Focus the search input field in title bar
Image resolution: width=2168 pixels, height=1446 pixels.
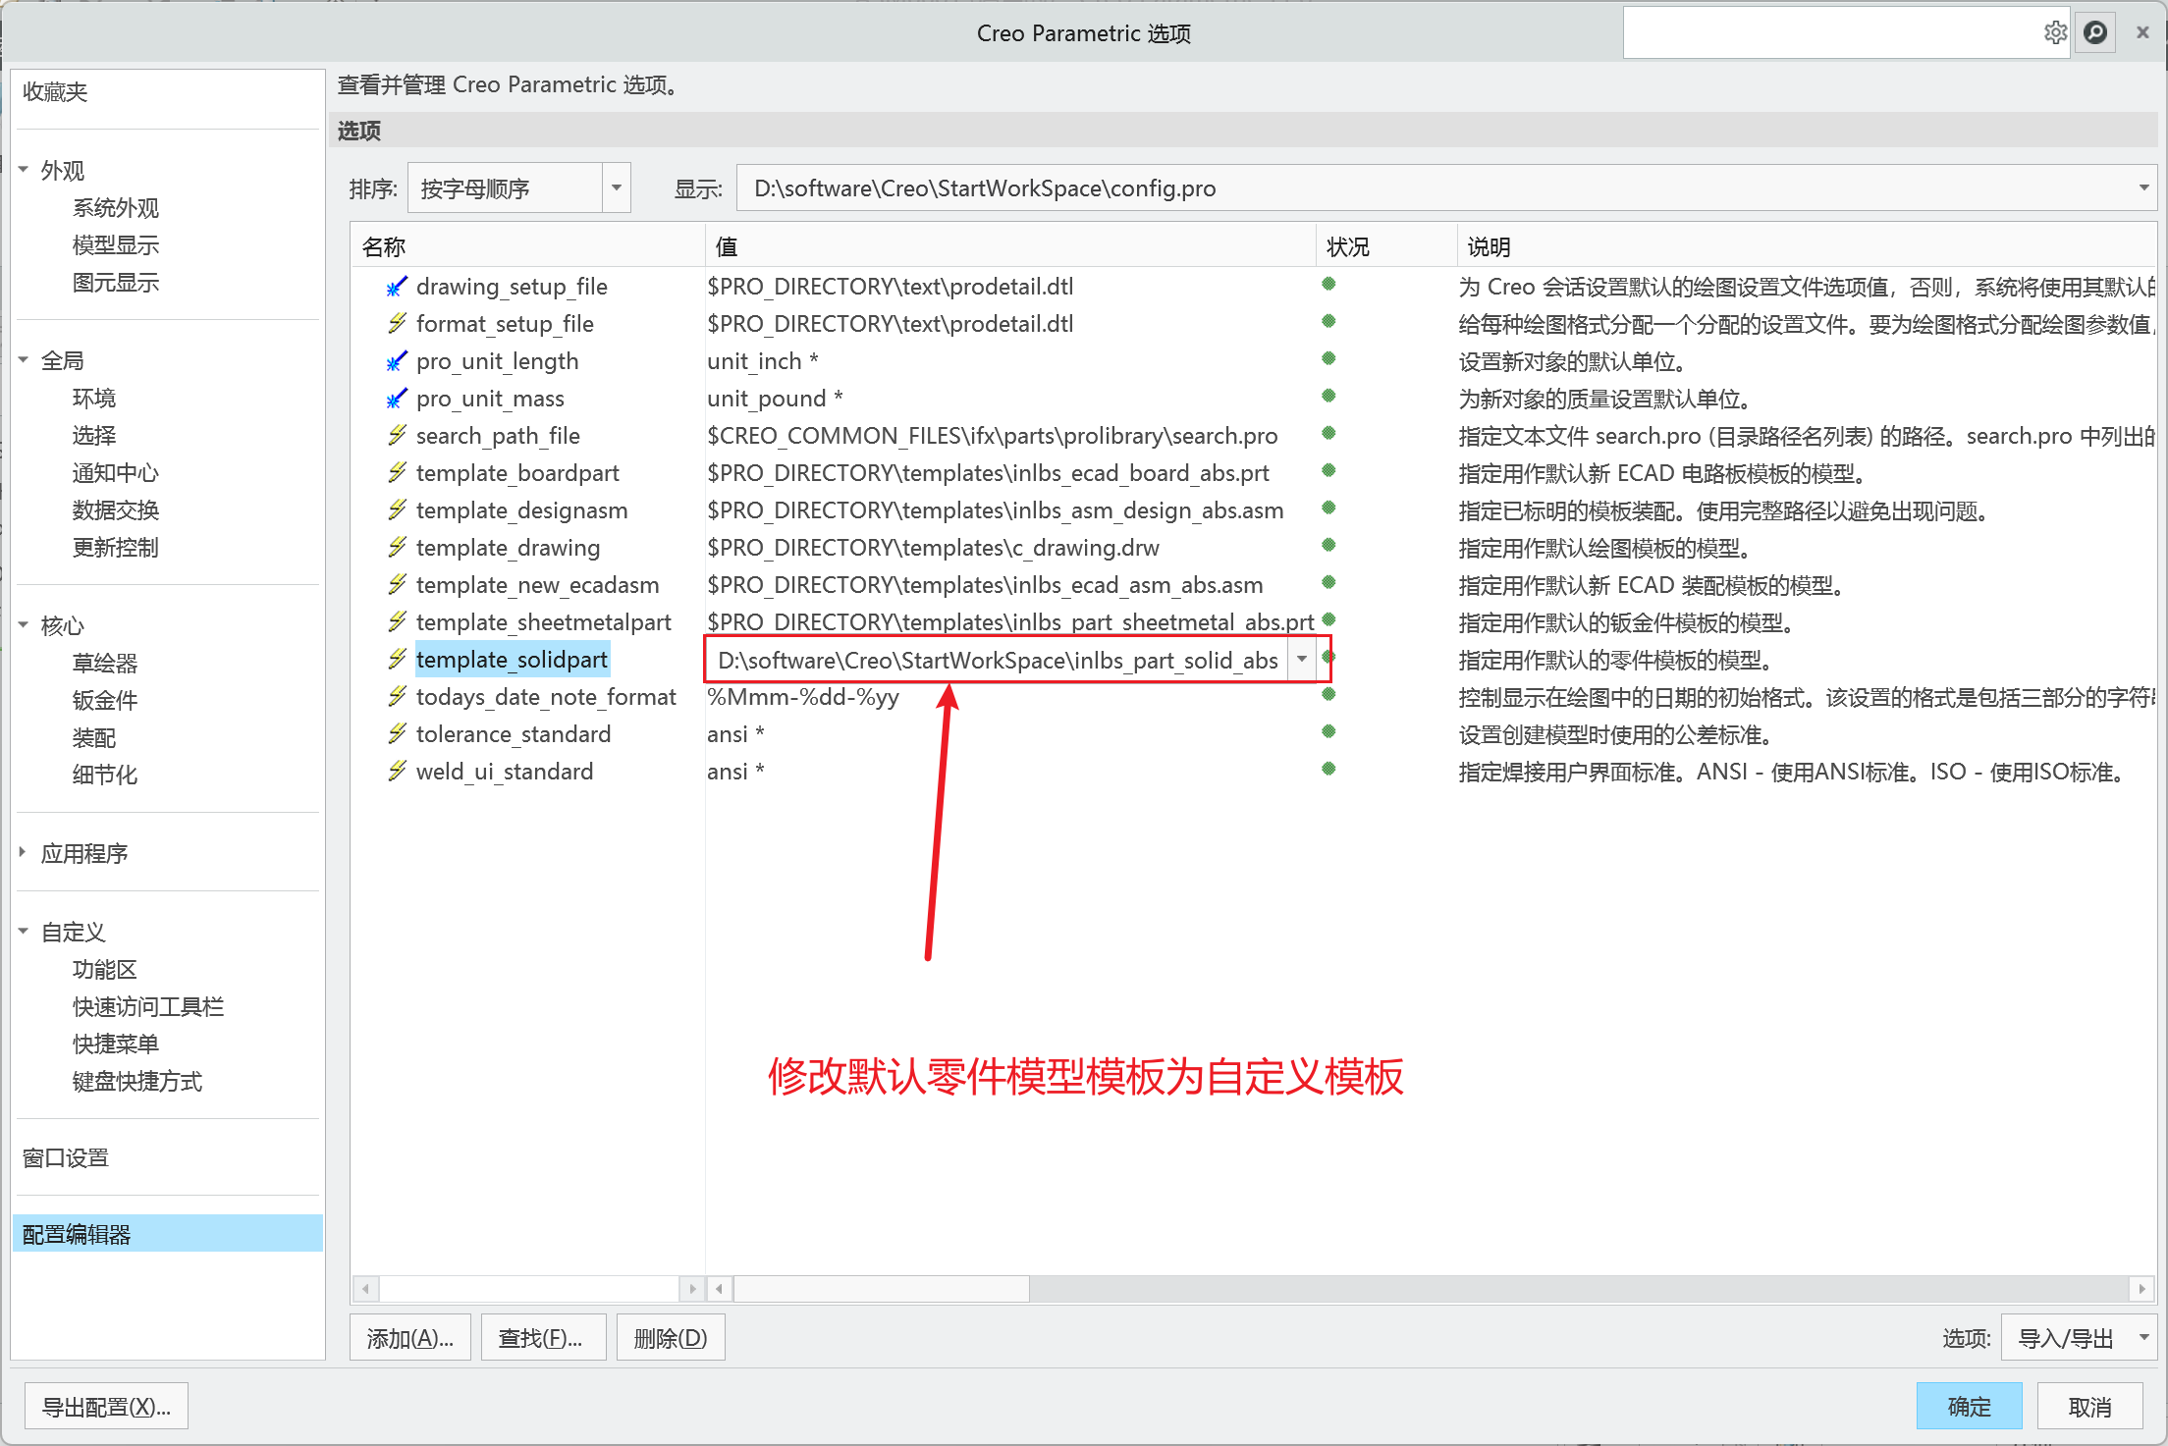(x=1831, y=32)
